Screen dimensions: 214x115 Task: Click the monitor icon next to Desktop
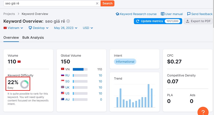[30, 28]
